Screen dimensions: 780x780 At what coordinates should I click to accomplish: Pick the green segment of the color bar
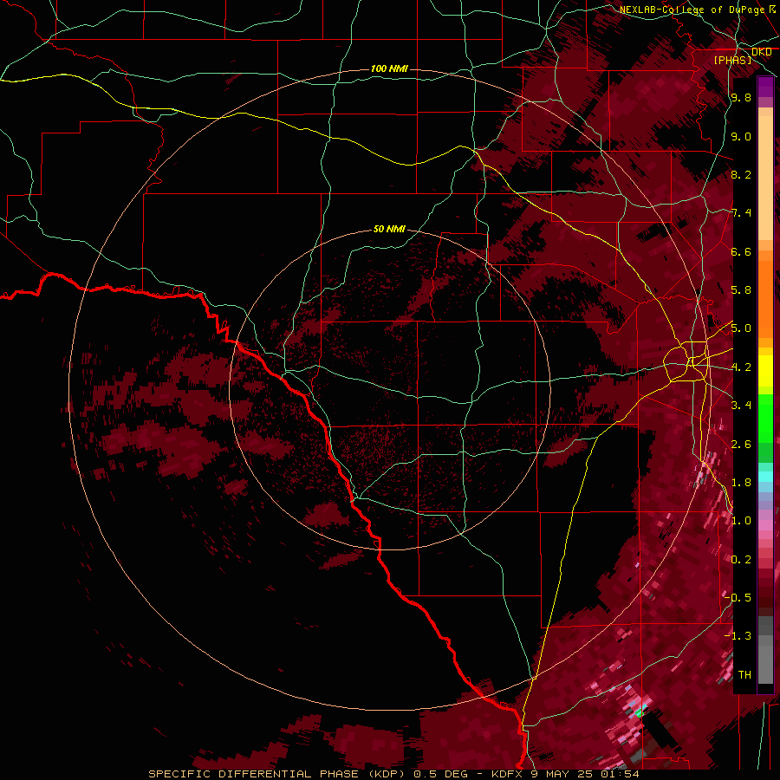tap(765, 418)
